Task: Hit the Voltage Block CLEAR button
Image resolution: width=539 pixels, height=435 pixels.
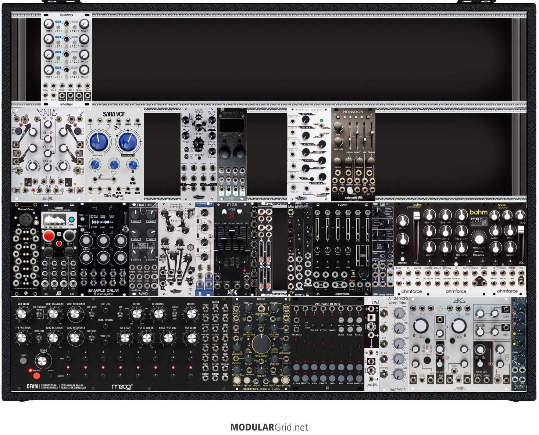Action: tap(296, 378)
